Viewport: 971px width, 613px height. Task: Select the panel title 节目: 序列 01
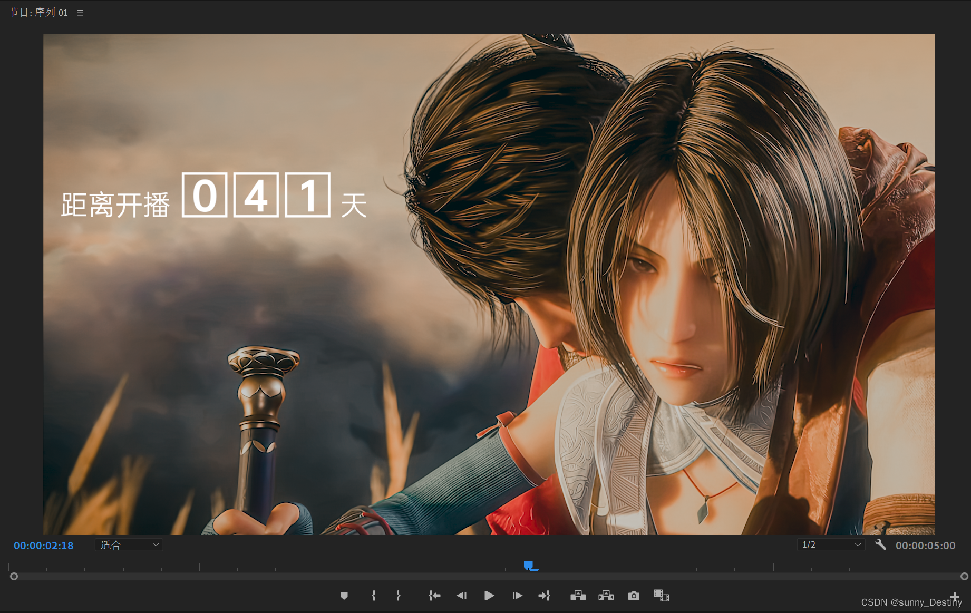click(38, 12)
